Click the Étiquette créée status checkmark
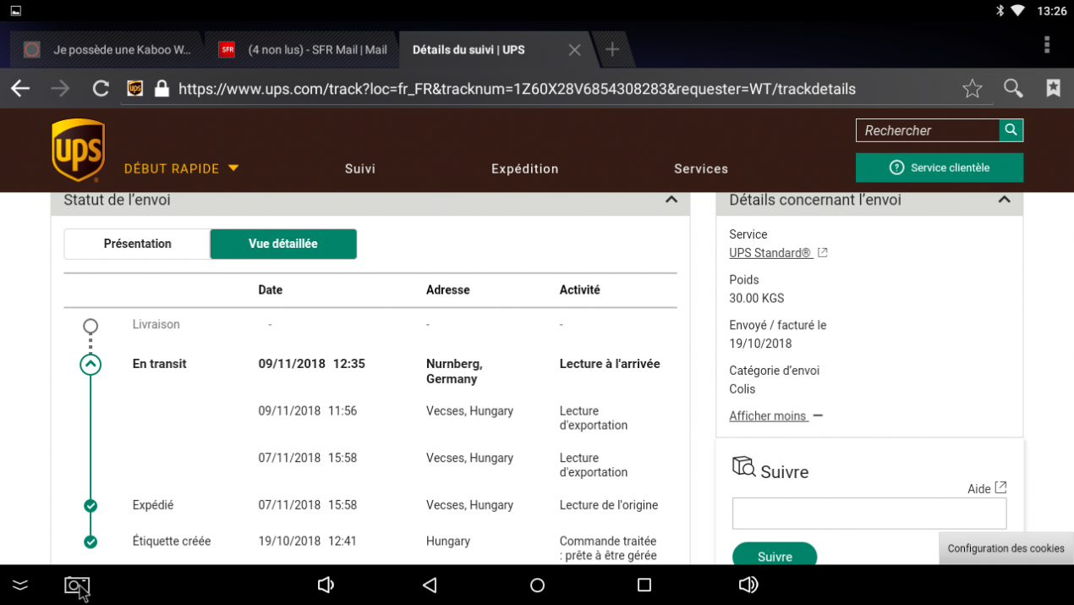This screenshot has height=605, width=1074. coord(90,542)
